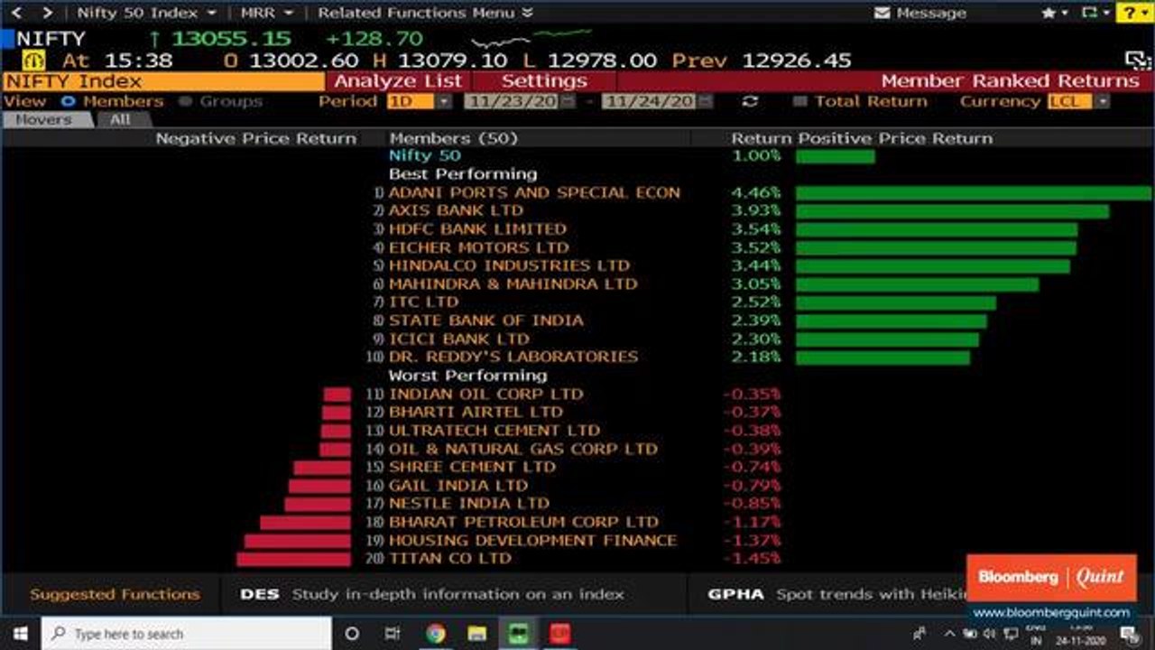
Task: Run the GPHA suggested function
Action: click(x=839, y=594)
